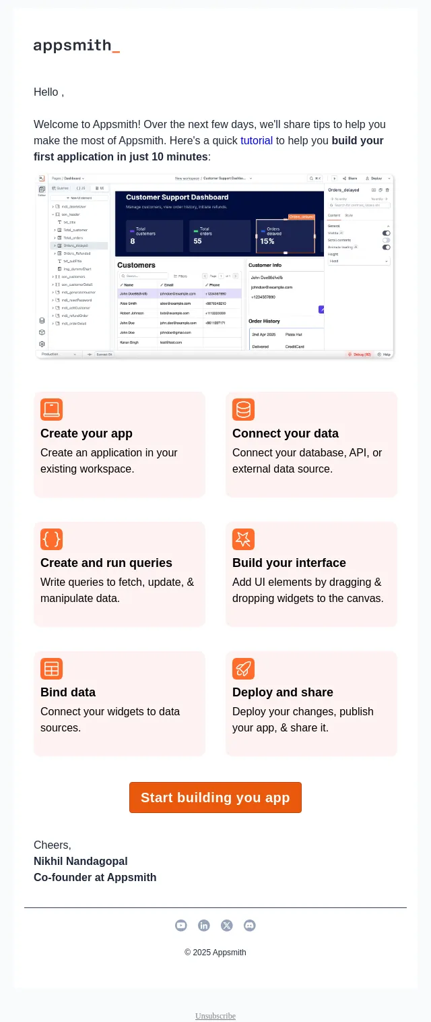Click the Unsubscribe link

click(x=215, y=1016)
